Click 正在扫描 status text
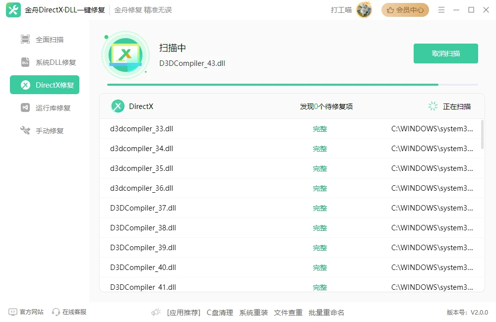Image resolution: width=496 pixels, height=322 pixels. 457,107
